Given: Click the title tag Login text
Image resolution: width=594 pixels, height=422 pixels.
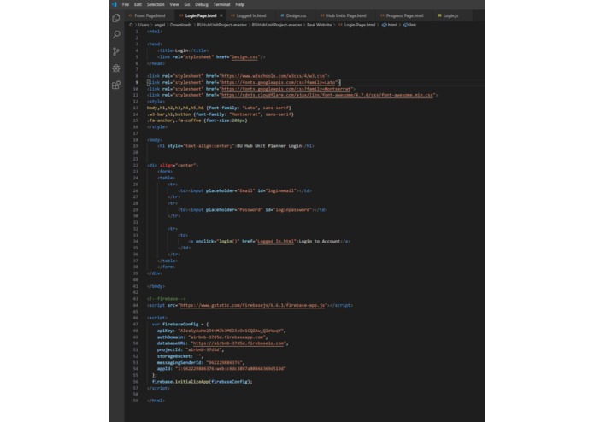Looking at the screenshot, I should 181,50.
